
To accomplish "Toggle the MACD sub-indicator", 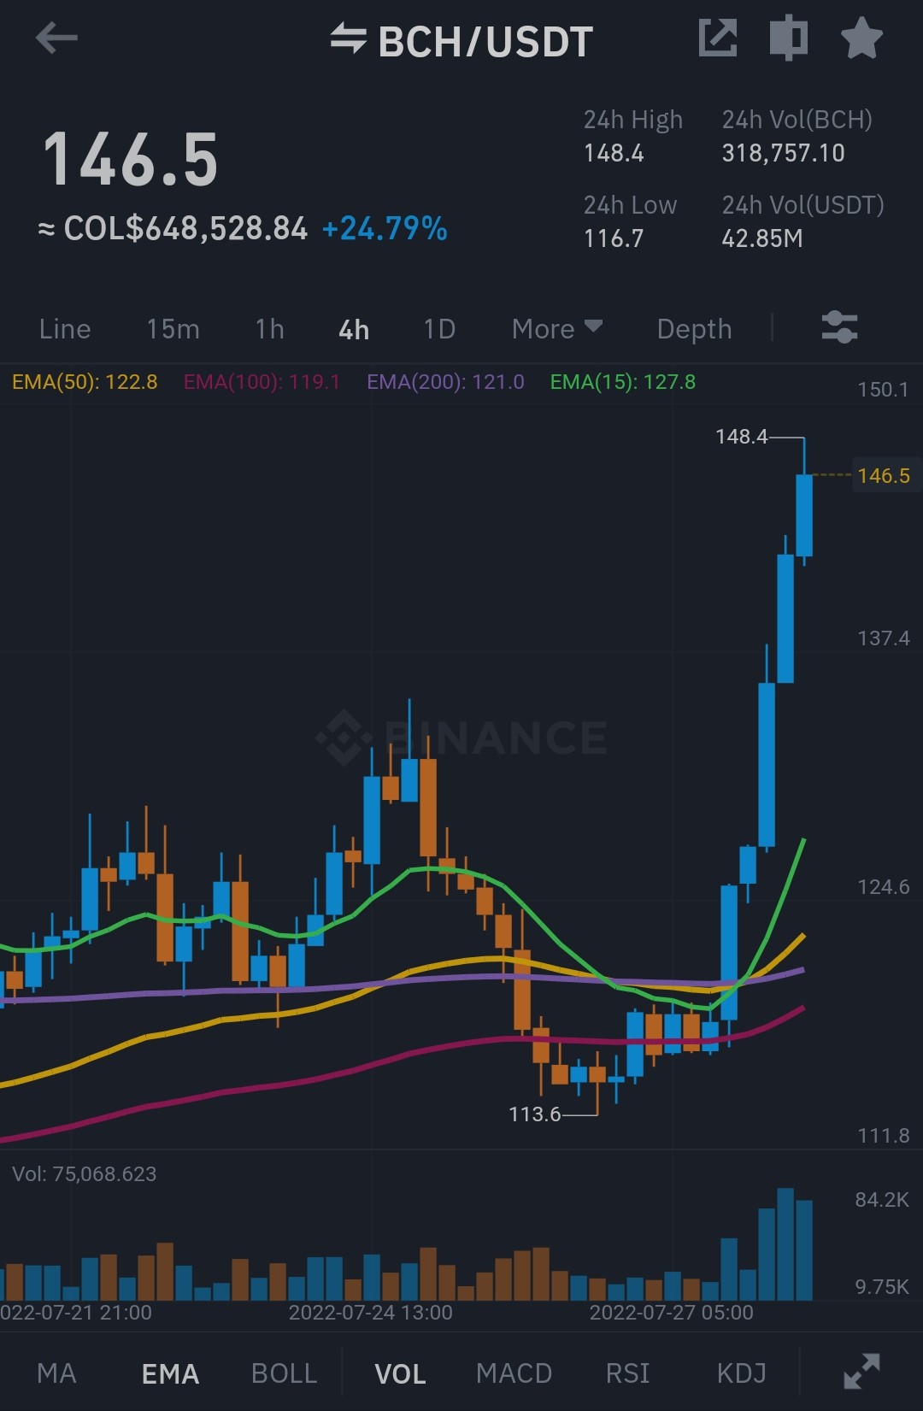I will [514, 1373].
